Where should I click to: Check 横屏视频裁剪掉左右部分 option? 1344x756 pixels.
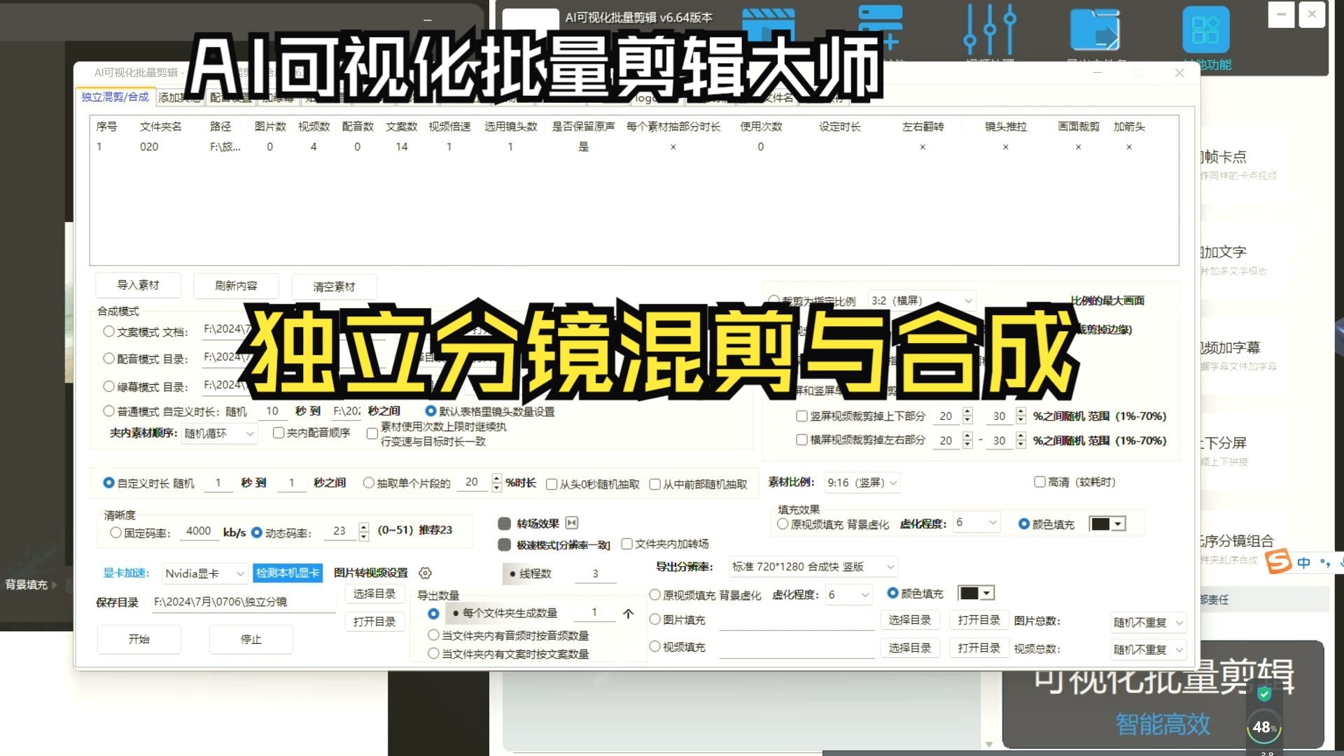[x=801, y=440]
